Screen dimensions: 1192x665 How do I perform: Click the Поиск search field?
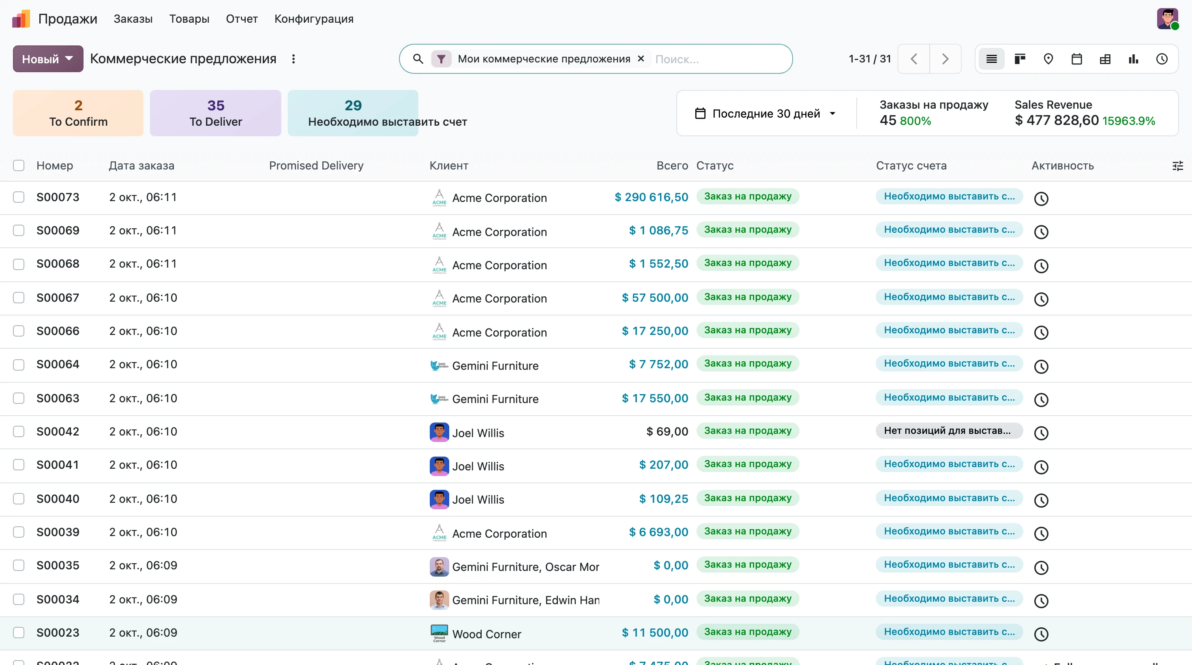click(x=720, y=59)
